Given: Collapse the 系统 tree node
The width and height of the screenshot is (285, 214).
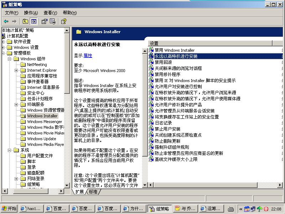Looking at the screenshot, I should (x=10, y=150).
